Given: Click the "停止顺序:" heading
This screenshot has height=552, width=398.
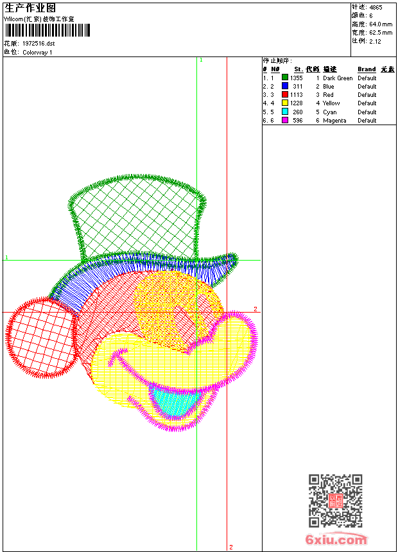Looking at the screenshot, I should (278, 60).
